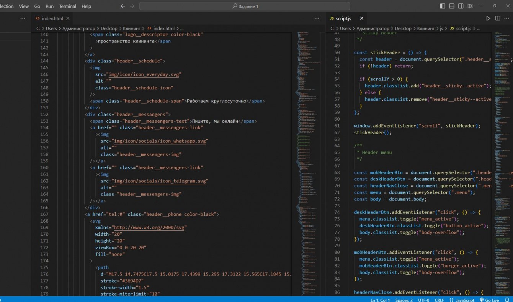This screenshot has height=302, width=513.
Task: Toggle the secondary side bar visibility
Action: click(461, 6)
